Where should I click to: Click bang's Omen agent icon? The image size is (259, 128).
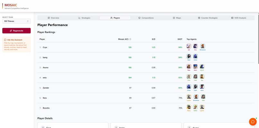[195, 56]
